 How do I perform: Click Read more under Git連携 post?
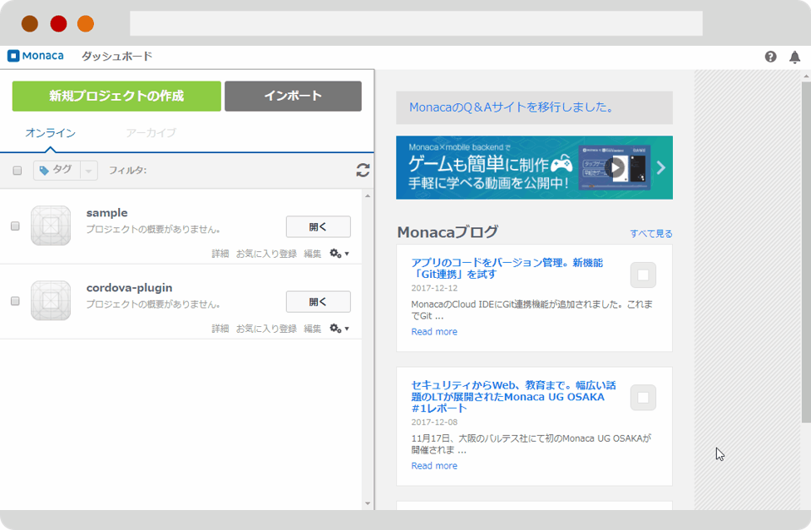click(x=434, y=332)
